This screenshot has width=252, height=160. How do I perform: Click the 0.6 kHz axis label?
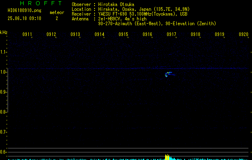[x=3, y=152]
